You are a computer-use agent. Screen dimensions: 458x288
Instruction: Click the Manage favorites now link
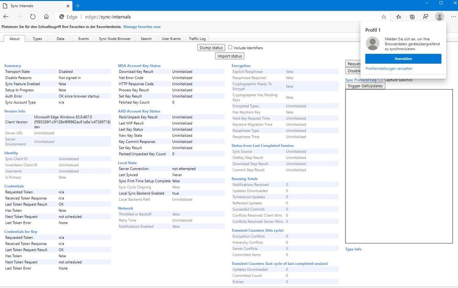pos(142,27)
